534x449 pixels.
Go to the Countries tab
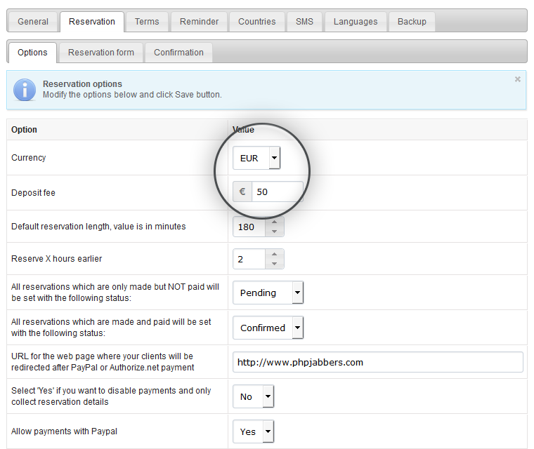click(256, 22)
